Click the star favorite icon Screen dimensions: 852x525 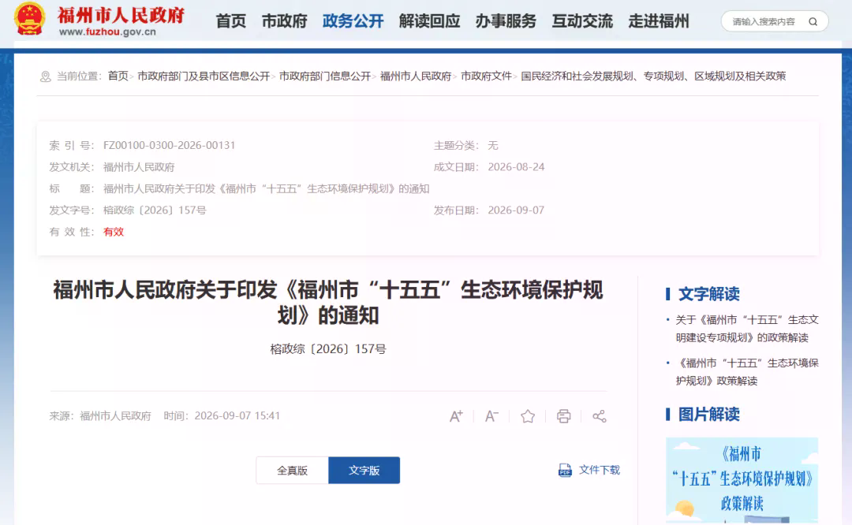click(528, 416)
